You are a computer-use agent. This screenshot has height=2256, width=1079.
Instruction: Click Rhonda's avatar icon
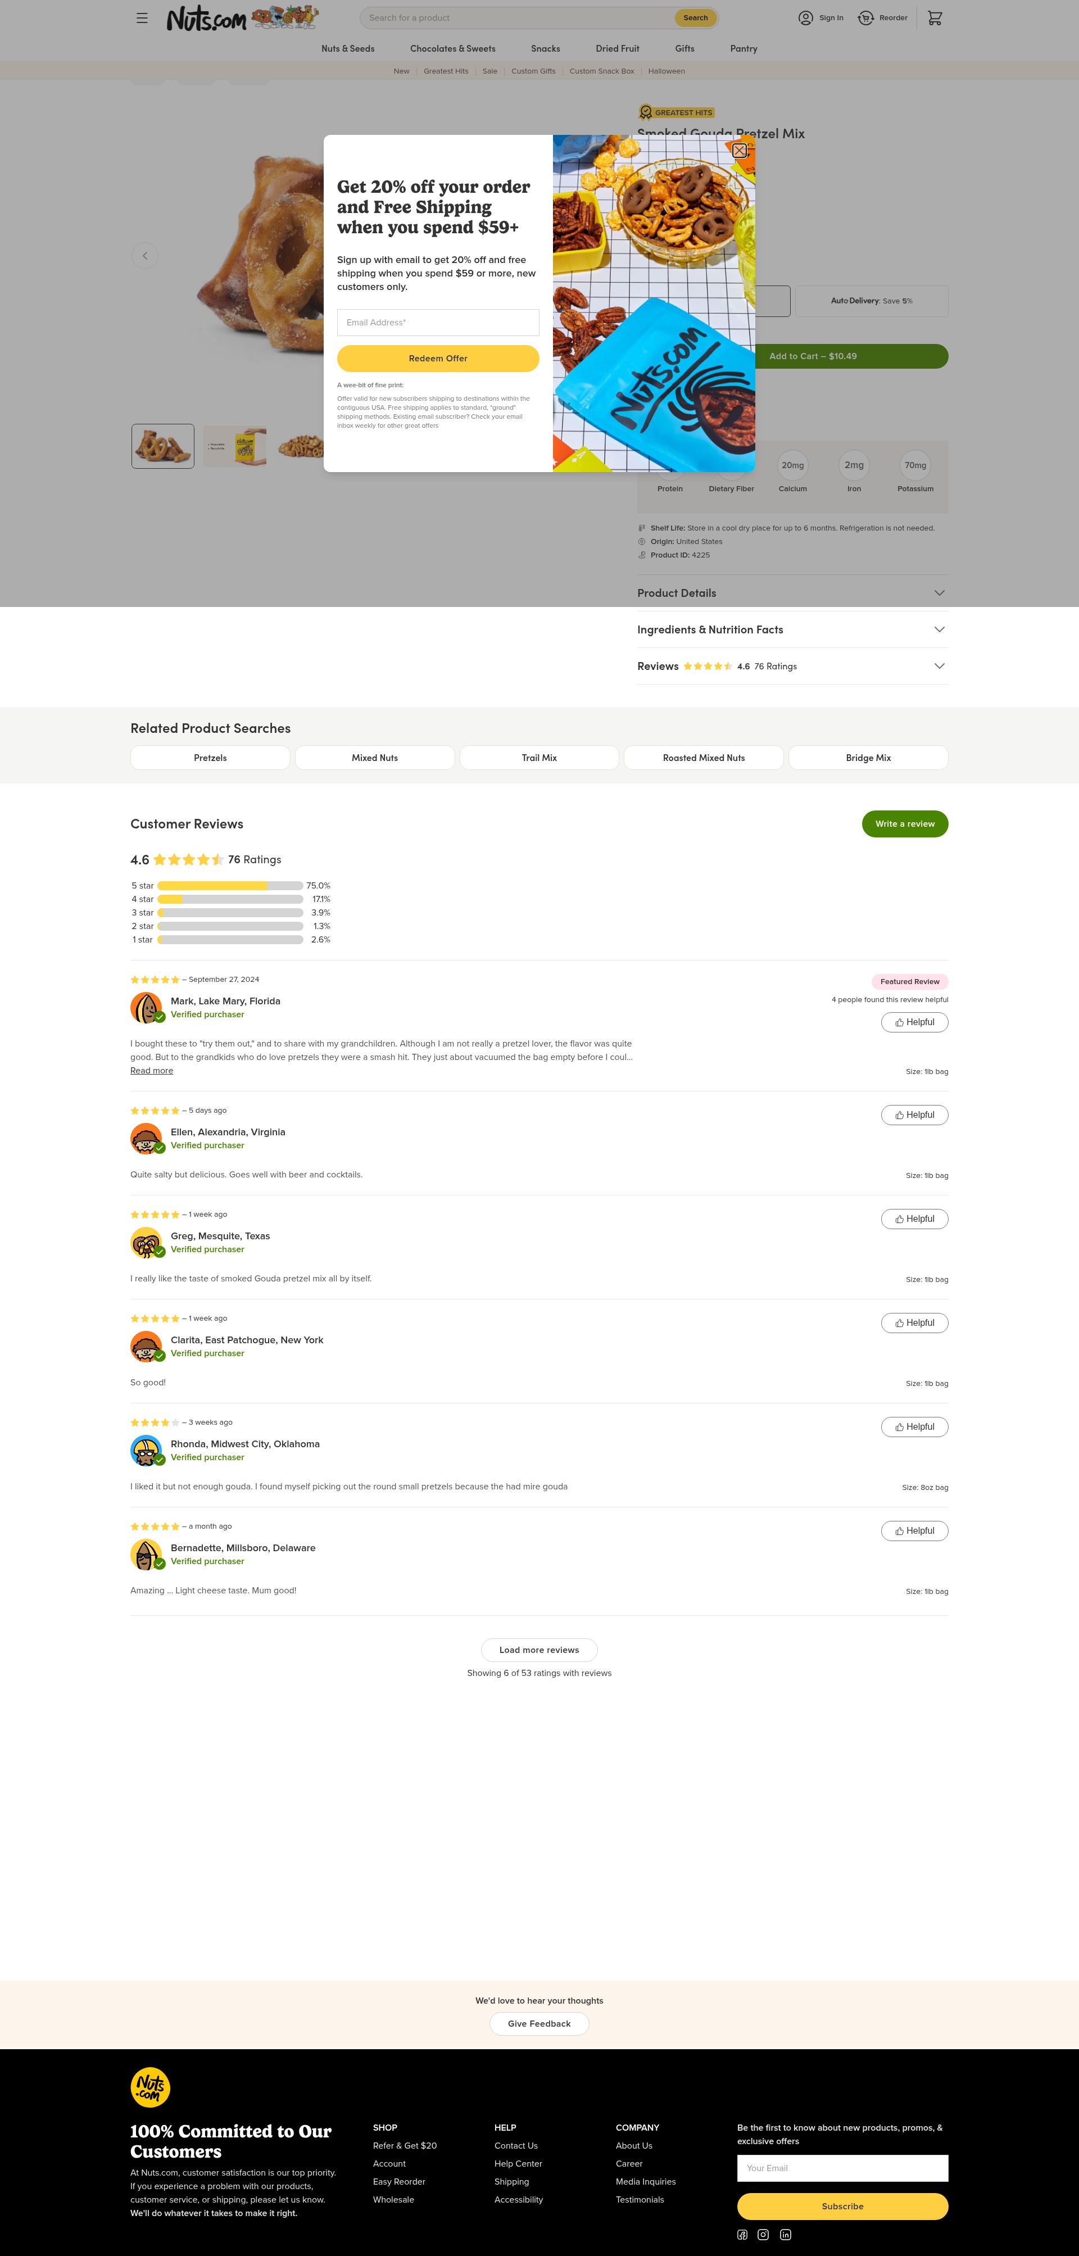146,1451
